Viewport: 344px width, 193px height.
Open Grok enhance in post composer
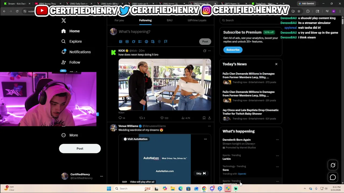[134, 42]
